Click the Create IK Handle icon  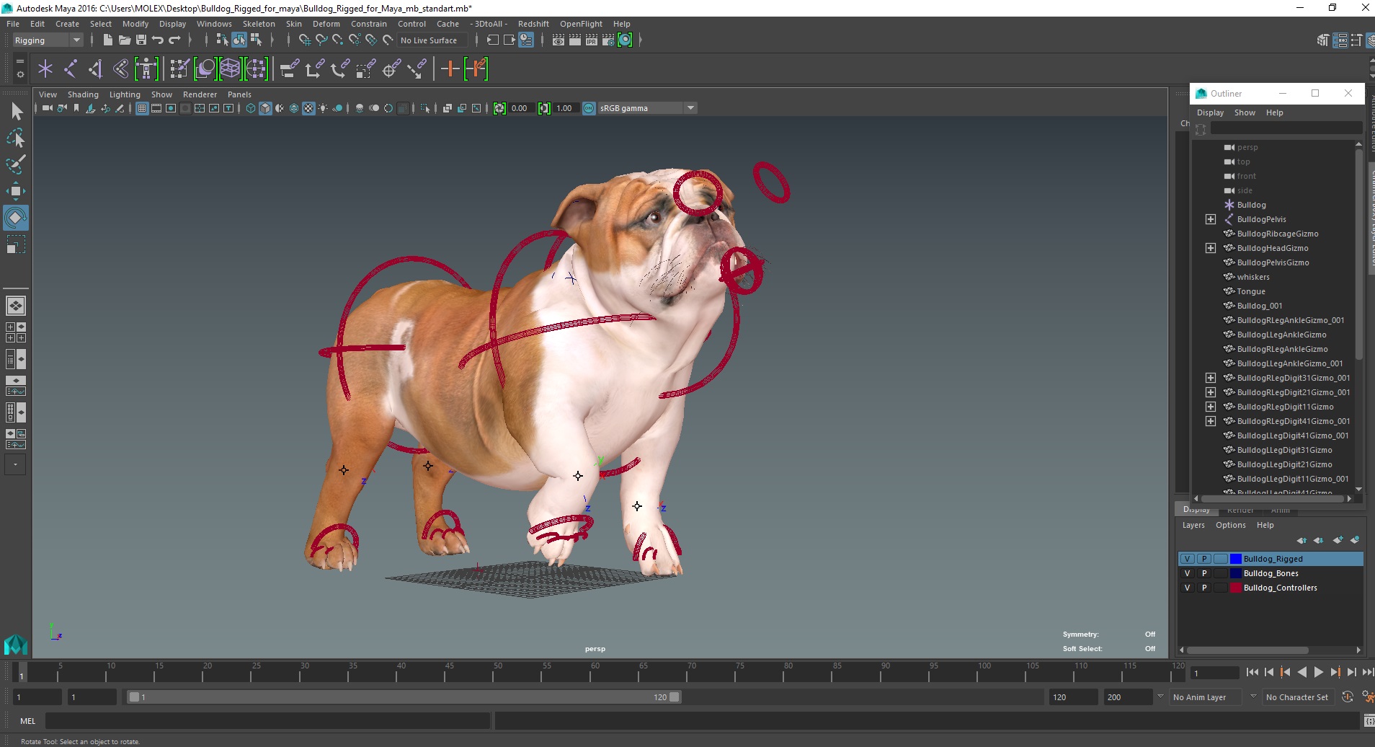tap(95, 69)
